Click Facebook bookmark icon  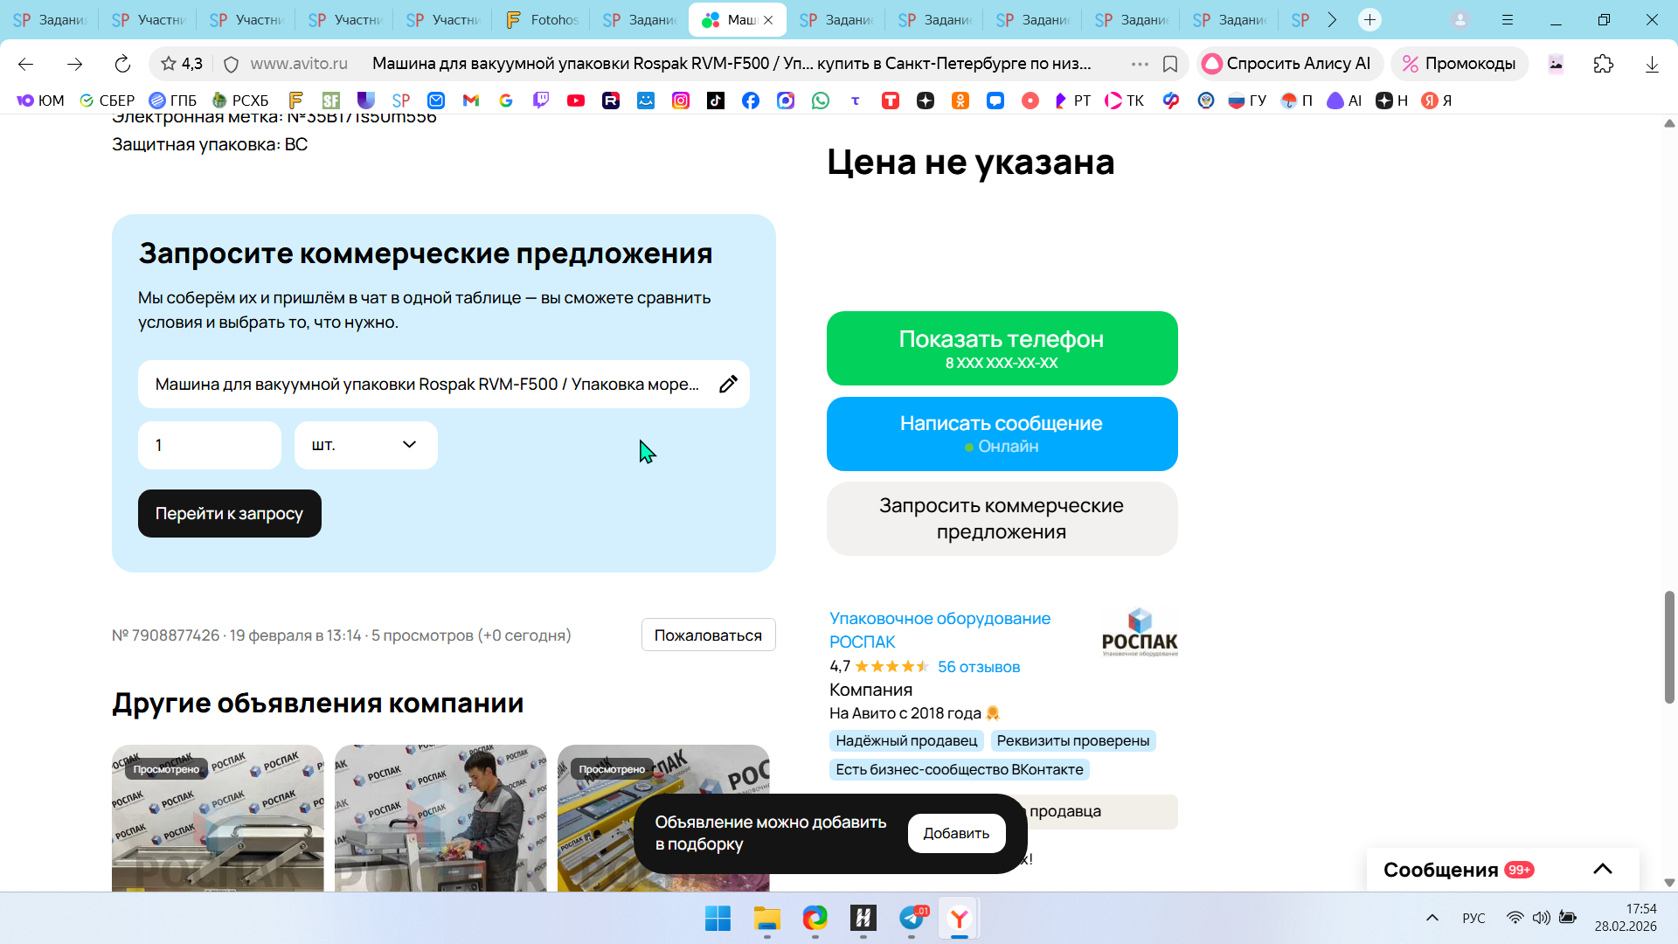(x=750, y=101)
